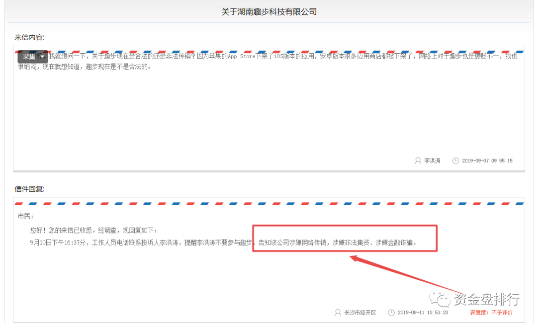Select the timestamp 2019-09-07 09:55:15

click(487, 161)
